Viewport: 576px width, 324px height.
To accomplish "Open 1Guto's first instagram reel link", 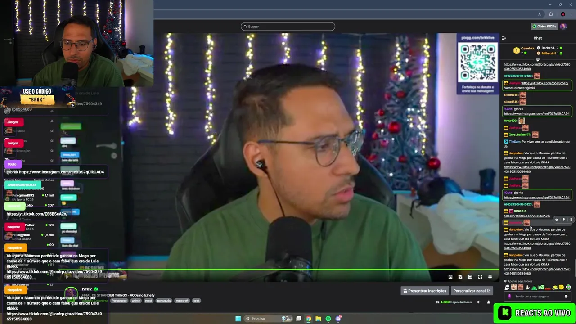I will (536, 114).
